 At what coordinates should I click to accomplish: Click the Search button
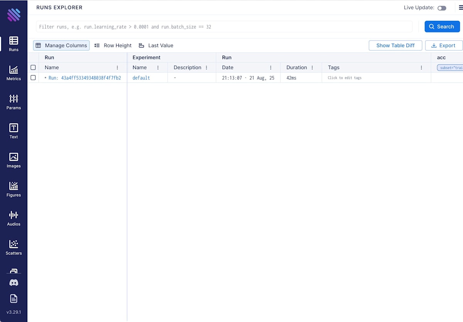[442, 27]
